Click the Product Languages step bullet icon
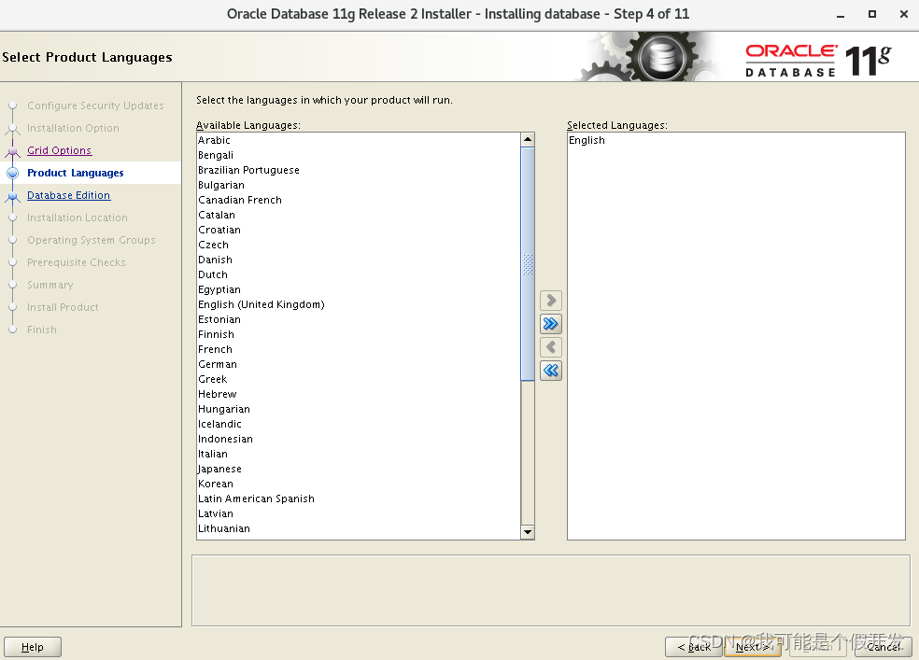 (12, 173)
